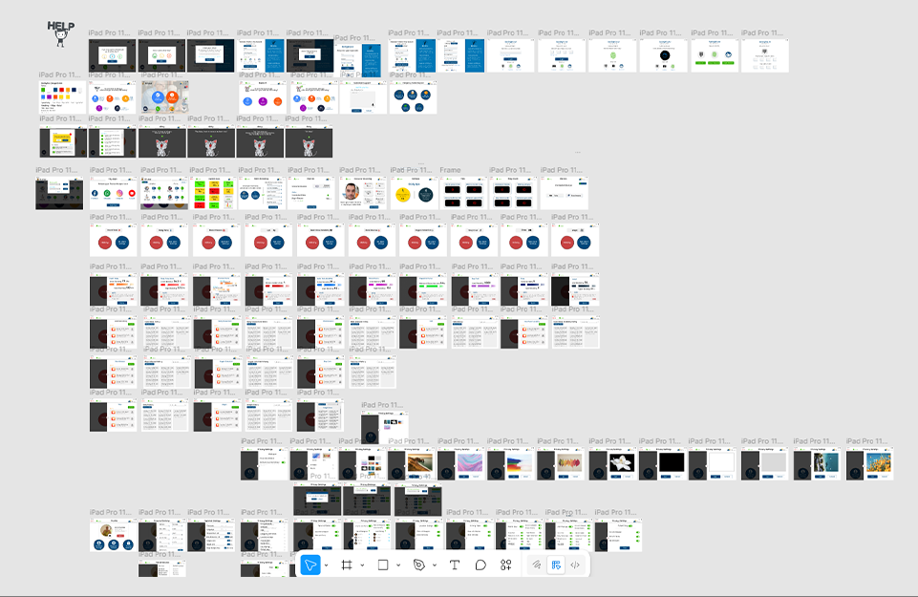Select the Frame tool
This screenshot has width=918, height=597.
[x=347, y=565]
